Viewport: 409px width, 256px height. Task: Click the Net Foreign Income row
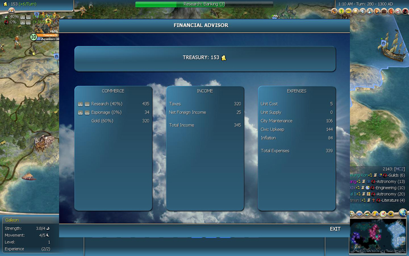tap(205, 112)
